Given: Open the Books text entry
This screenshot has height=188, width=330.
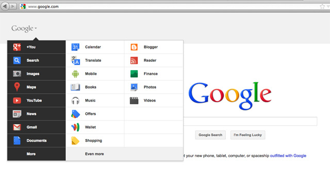Looking at the screenshot, I should (x=91, y=87).
